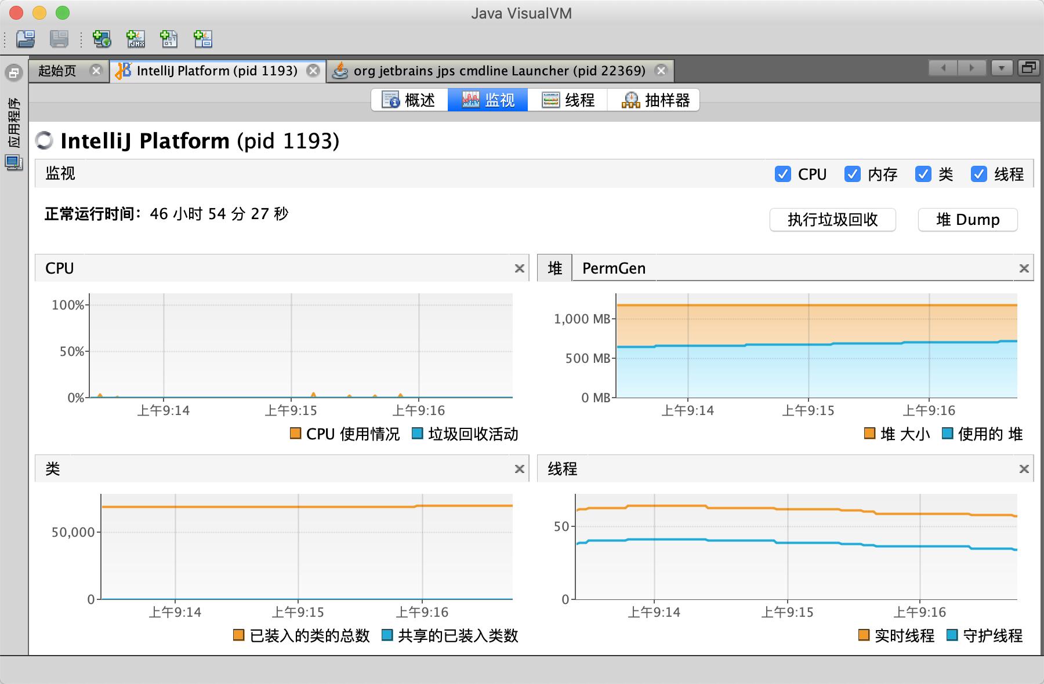Screen dimensions: 1044x684
Task: Click the Load snapshot toolbar icon
Action: (26, 39)
